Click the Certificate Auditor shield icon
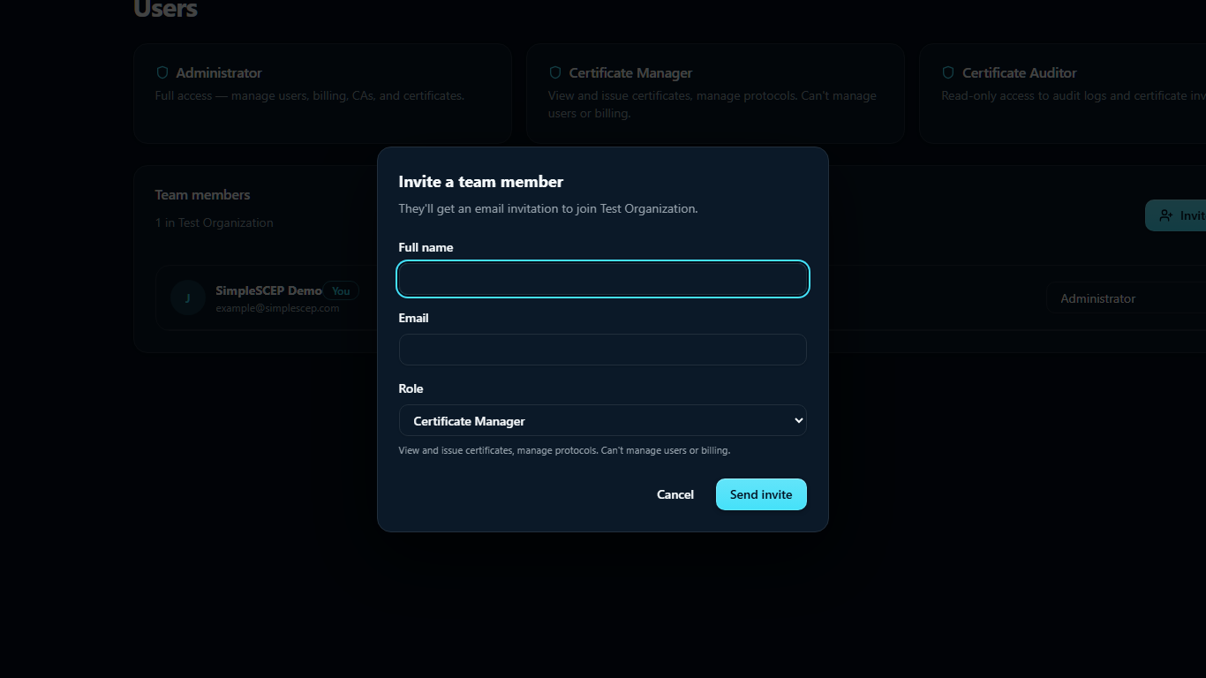1206x678 pixels. [948, 72]
